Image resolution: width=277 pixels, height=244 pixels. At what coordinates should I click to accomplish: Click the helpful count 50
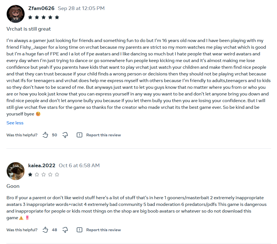pos(54,135)
